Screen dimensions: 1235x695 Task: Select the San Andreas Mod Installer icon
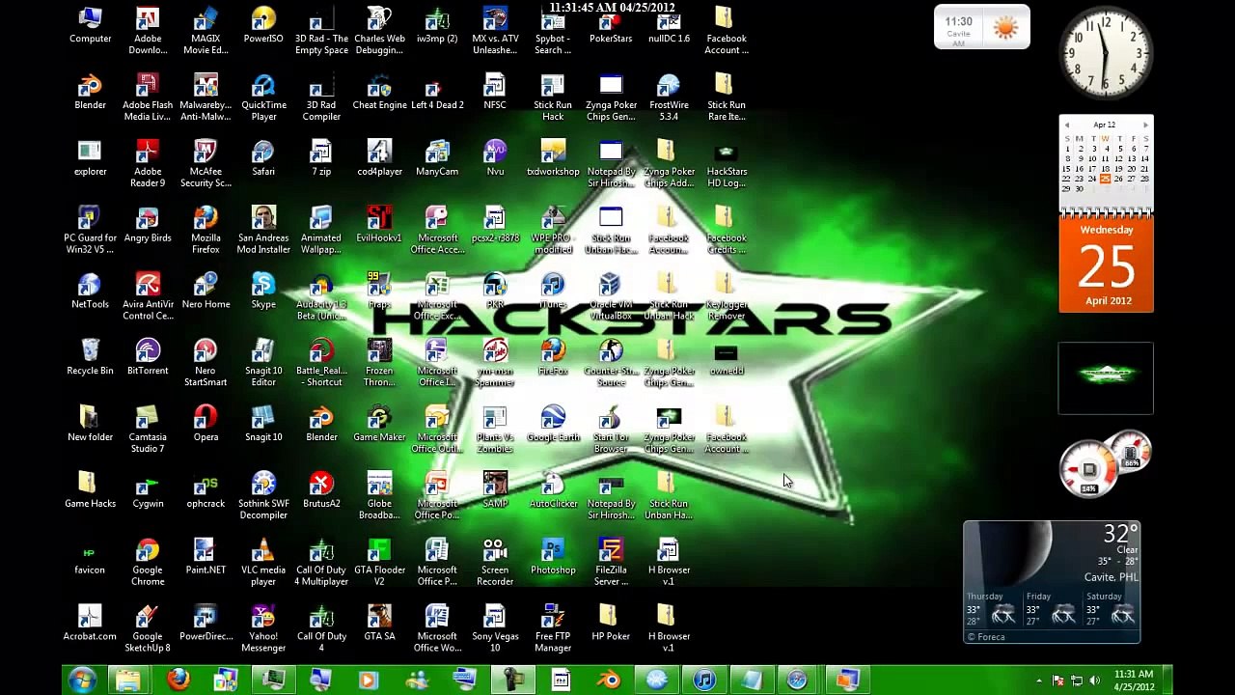pyautogui.click(x=263, y=231)
